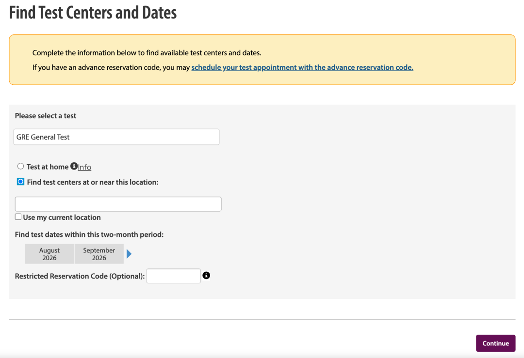The height and width of the screenshot is (358, 524).
Task: Click the Find Test Centers and Dates heading
Action: (x=93, y=13)
